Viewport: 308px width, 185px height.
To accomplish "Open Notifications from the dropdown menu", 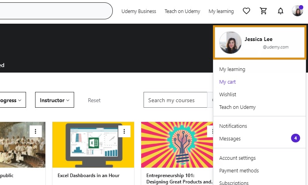I will pos(233,126).
